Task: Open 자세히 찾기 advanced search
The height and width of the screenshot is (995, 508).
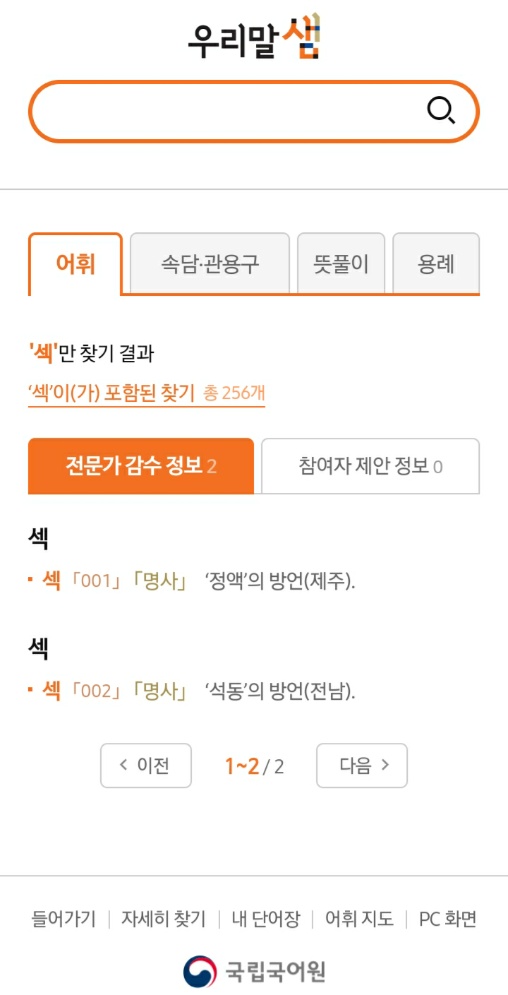Action: pyautogui.click(x=164, y=919)
